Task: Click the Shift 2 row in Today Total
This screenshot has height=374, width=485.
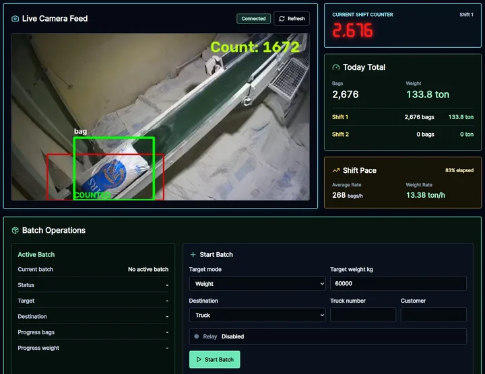Action: point(403,135)
